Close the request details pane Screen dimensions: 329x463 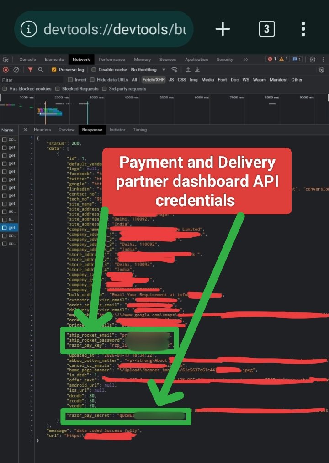pos(25,130)
